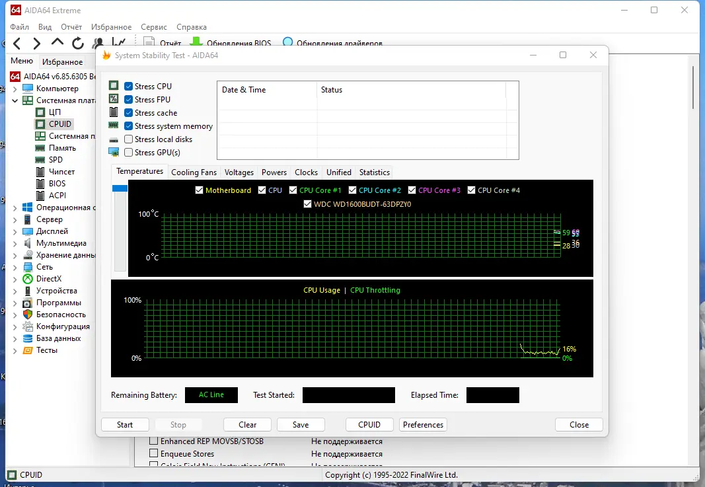The image size is (705, 487).
Task: Click the Stress GPU(s) monitor icon
Action: tap(114, 152)
